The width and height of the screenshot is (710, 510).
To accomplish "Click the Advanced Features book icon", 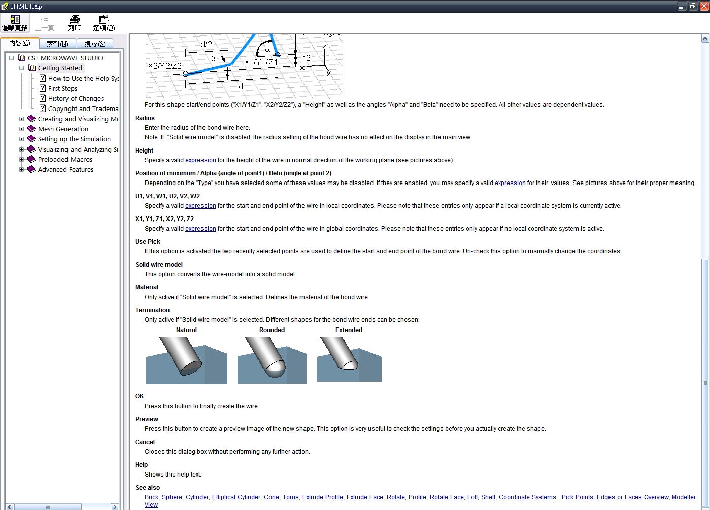I will tap(31, 169).
